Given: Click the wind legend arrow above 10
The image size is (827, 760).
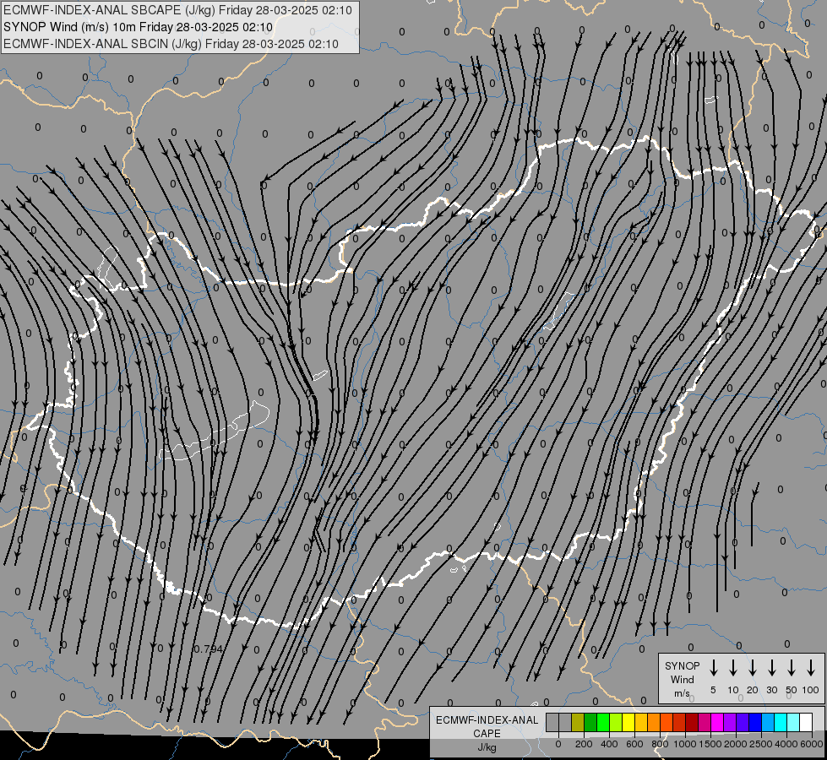Looking at the screenshot, I should click(x=732, y=668).
